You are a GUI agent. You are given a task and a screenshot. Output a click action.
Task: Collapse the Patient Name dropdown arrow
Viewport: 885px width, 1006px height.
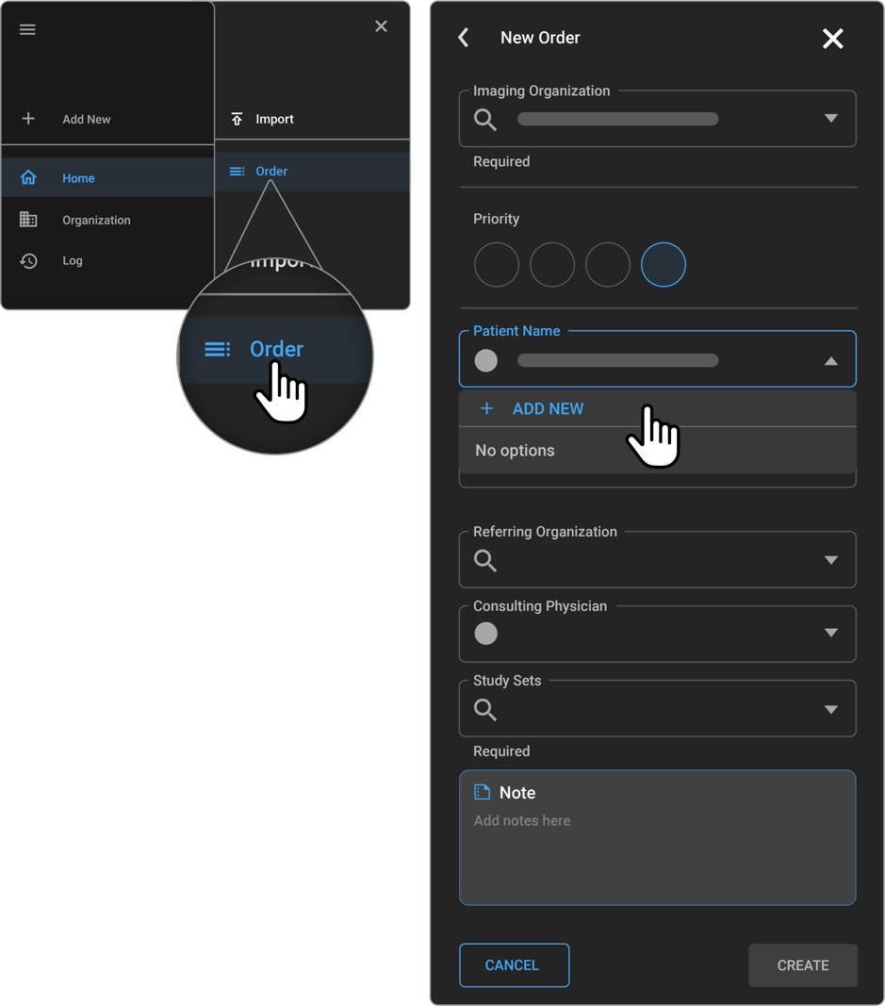pos(830,361)
